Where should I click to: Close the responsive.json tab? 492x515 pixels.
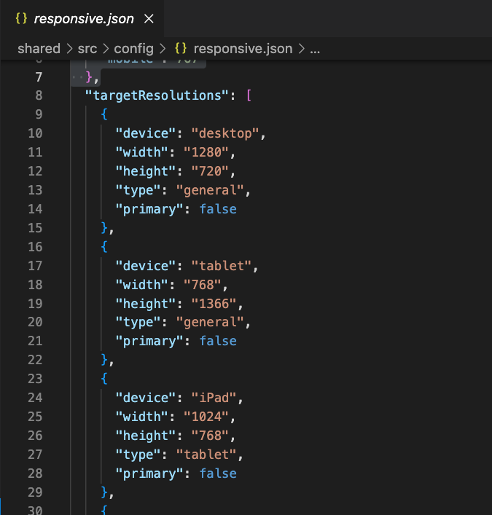[149, 19]
